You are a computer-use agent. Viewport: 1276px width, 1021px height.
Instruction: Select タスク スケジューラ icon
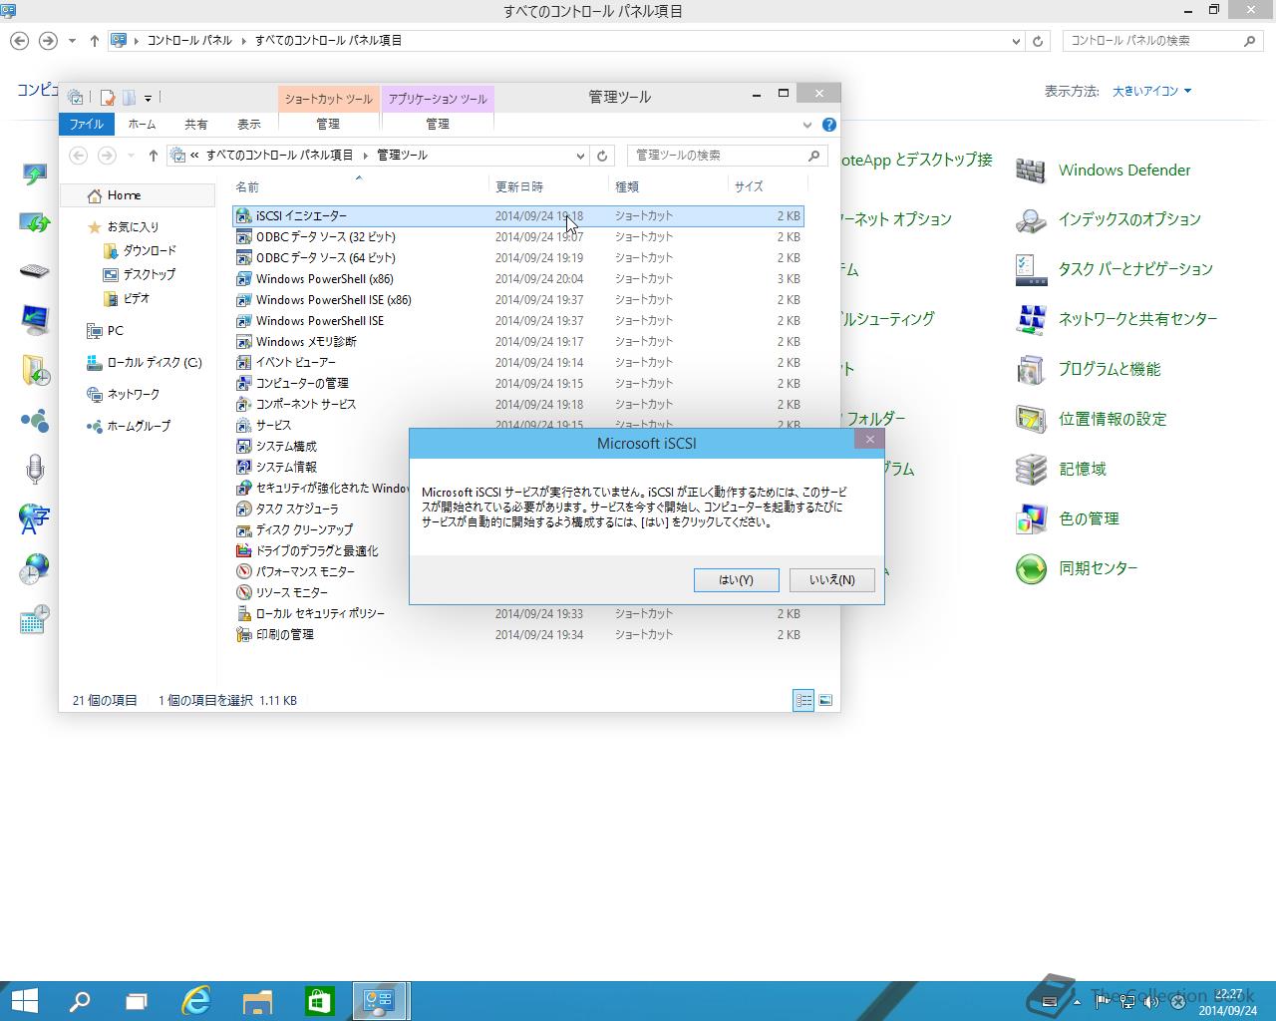(x=243, y=509)
